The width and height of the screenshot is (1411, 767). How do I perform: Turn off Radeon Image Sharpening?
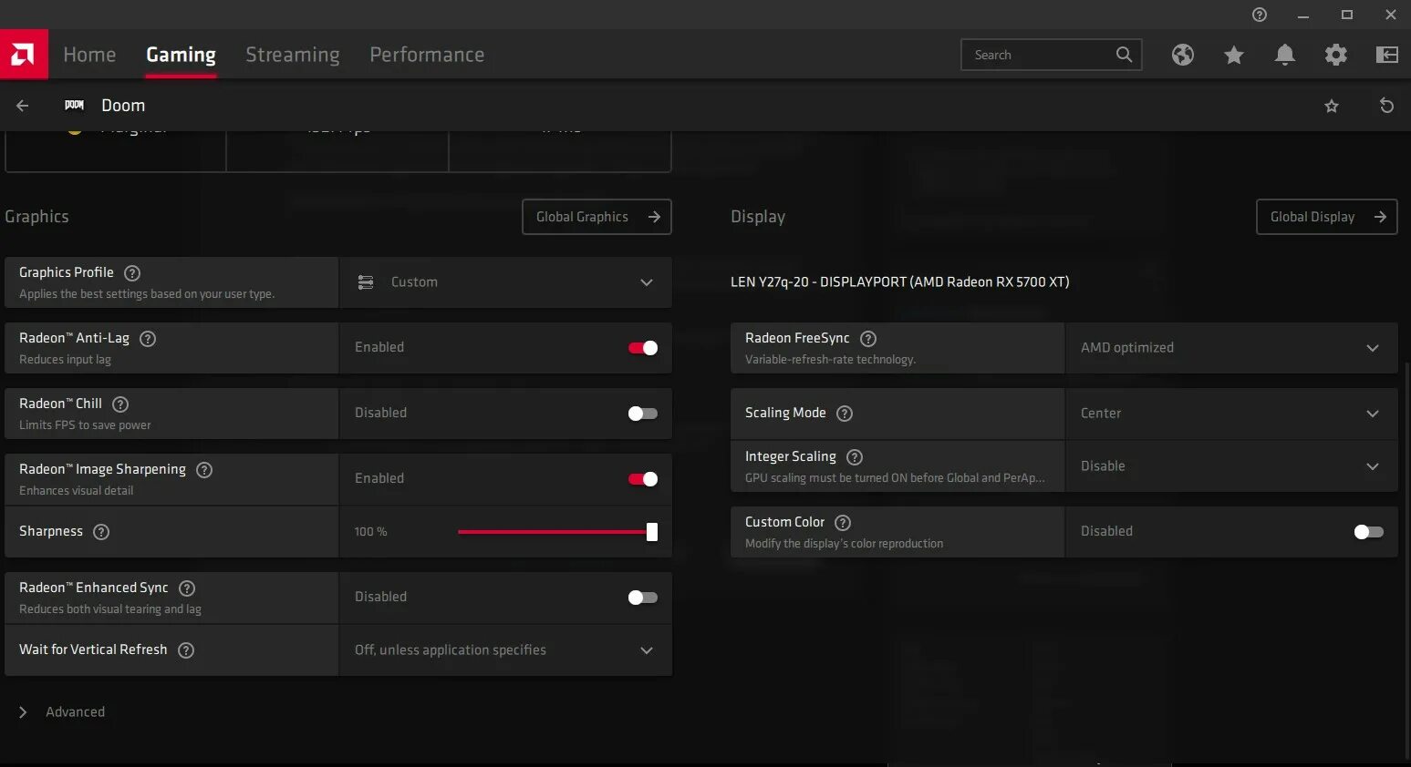pyautogui.click(x=643, y=479)
